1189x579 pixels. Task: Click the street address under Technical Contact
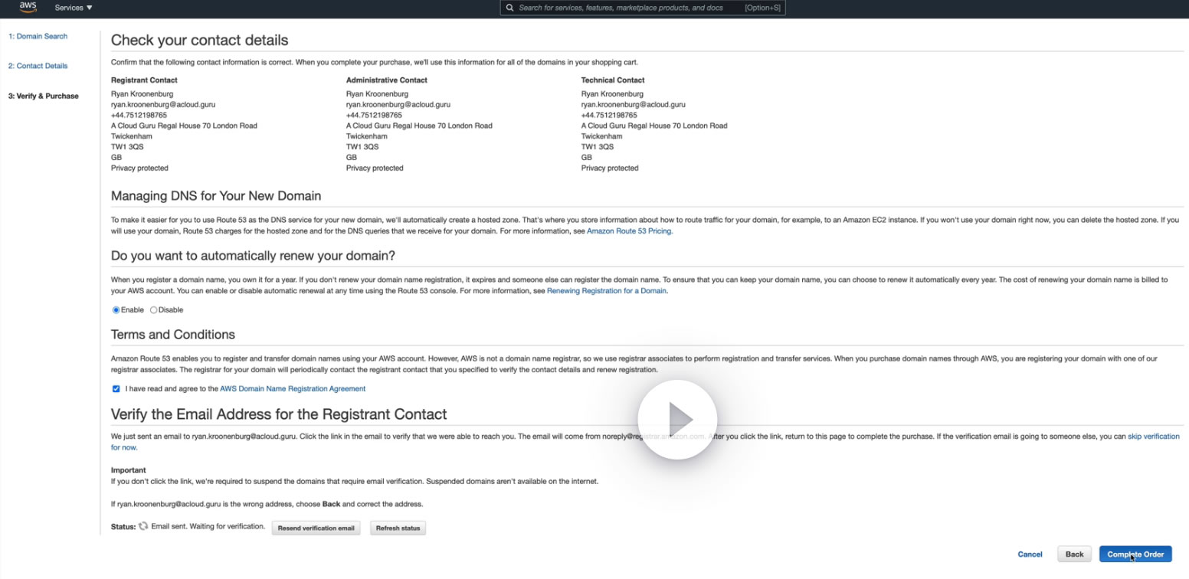point(654,126)
